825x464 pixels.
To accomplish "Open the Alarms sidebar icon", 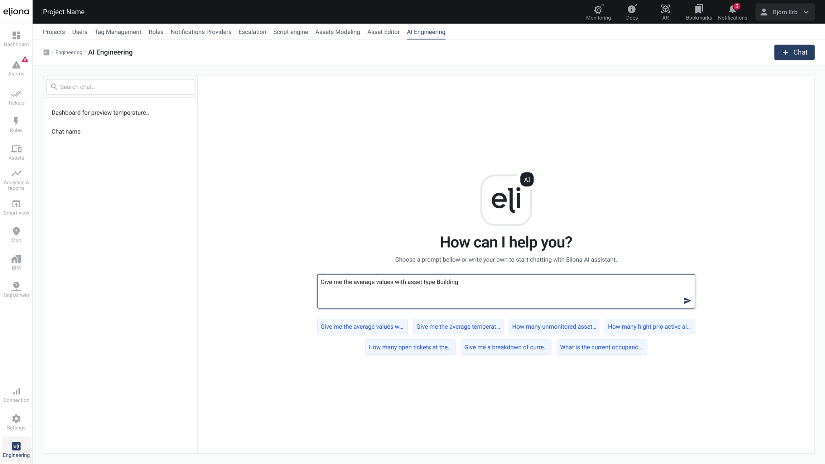I will tap(16, 68).
